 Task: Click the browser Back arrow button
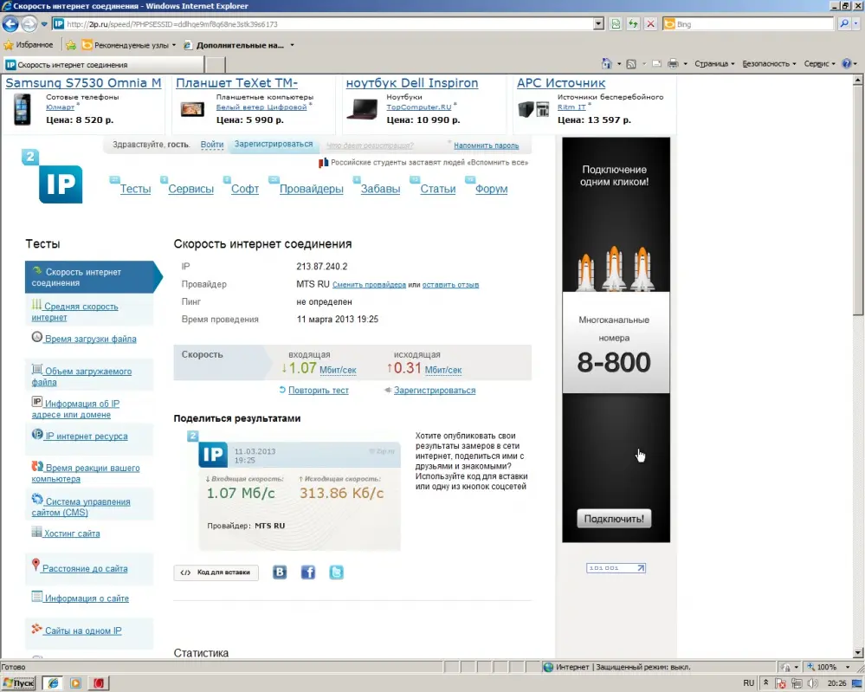pyautogui.click(x=10, y=23)
